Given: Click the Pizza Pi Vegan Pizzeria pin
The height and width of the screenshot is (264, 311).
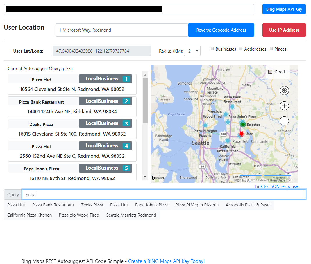Looking at the screenshot, I should point(205,125).
